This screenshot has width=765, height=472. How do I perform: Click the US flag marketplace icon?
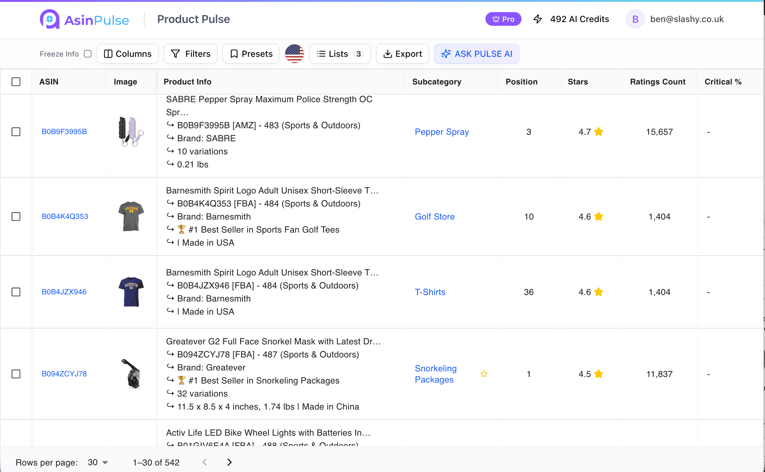pos(294,54)
